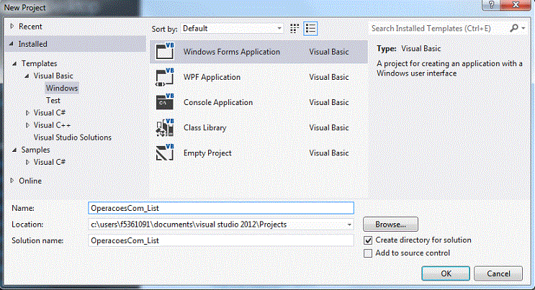Click the Cancel button
Viewport: 535px width, 290px height.
(498, 273)
